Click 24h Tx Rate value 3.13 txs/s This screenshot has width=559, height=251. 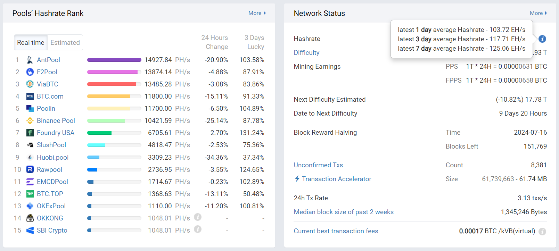(x=532, y=198)
